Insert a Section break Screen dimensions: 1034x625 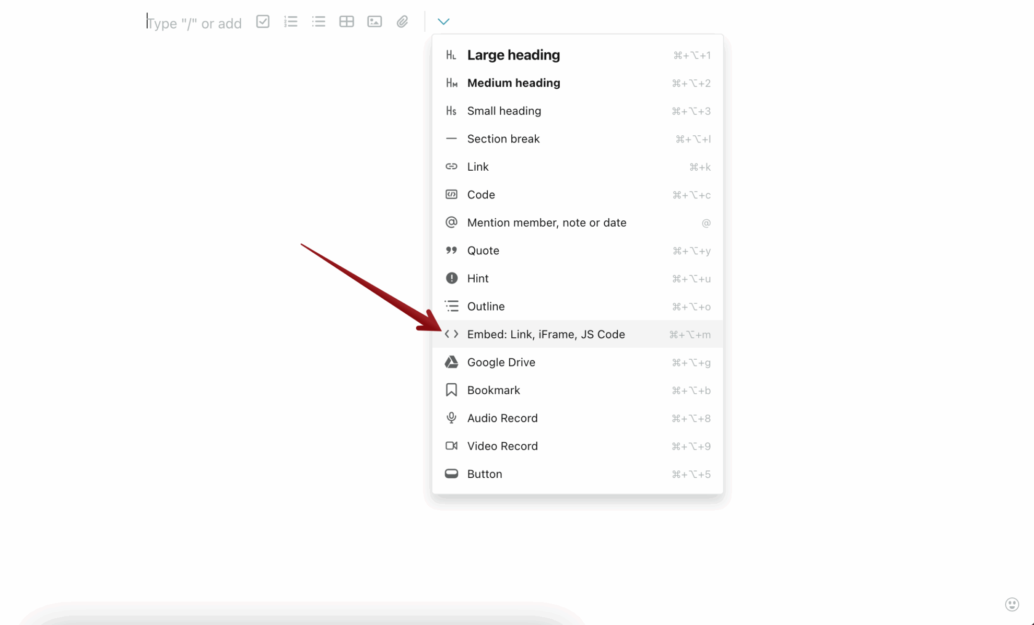click(503, 139)
